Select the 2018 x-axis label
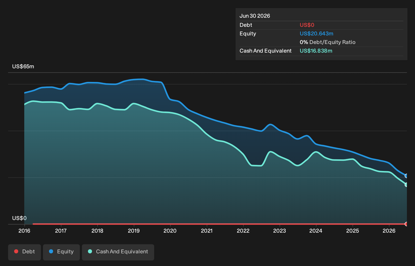 point(97,231)
